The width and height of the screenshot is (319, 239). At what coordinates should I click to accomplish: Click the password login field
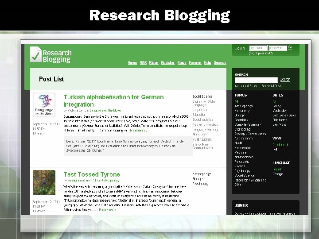click(x=277, y=48)
